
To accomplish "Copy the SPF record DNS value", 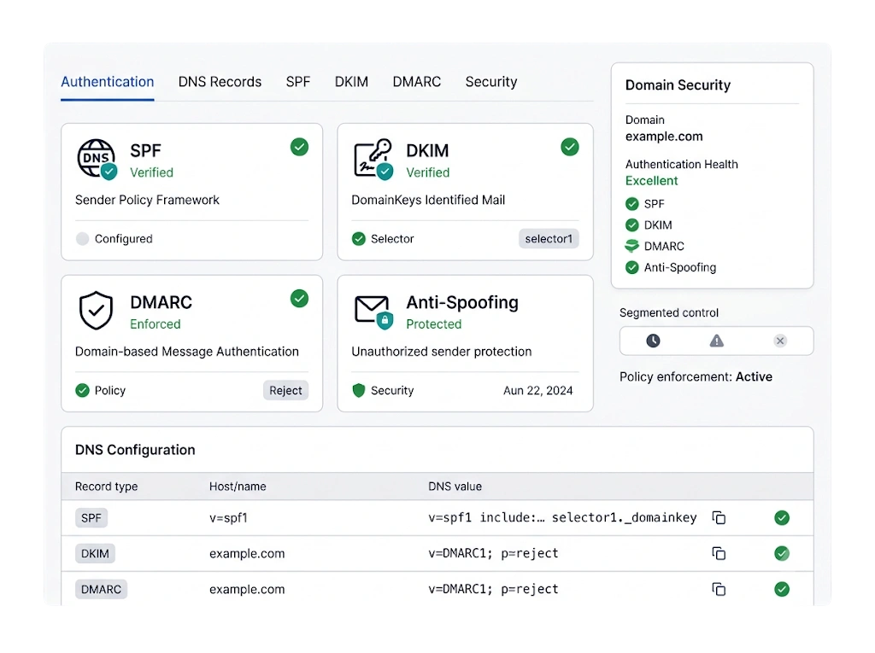I will tap(719, 517).
